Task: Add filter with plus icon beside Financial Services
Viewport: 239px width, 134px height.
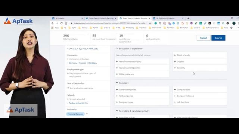Action: (x=87, y=114)
